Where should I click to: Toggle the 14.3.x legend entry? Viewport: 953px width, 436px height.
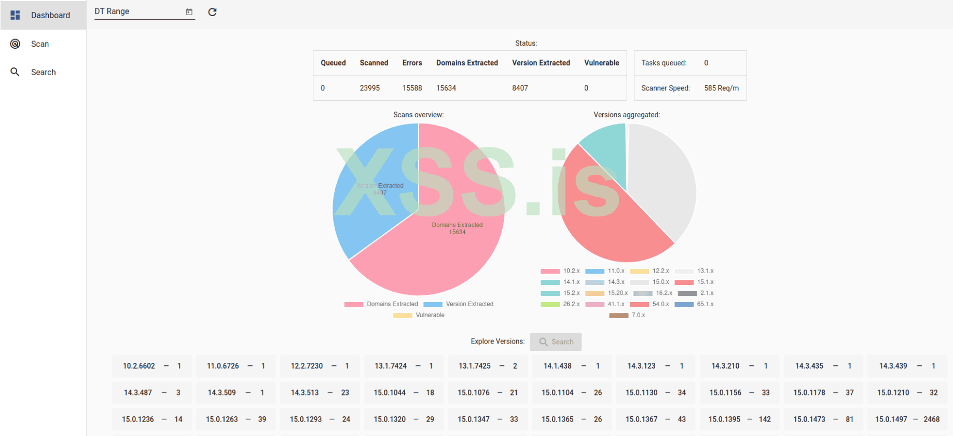605,282
